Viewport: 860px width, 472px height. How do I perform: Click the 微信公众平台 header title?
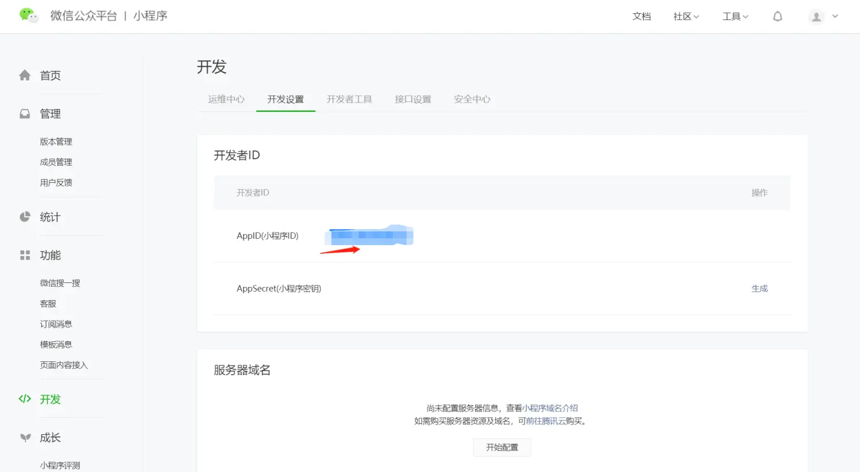pyautogui.click(x=84, y=16)
